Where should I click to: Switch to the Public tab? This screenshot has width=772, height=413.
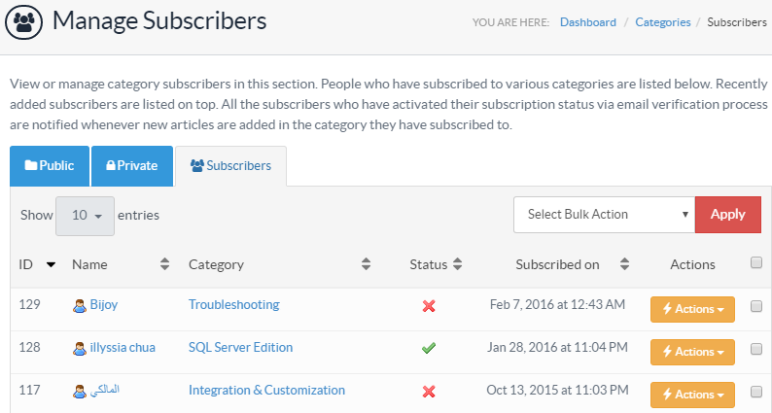50,166
